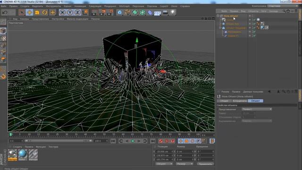
Task: Click the Undo arrow icon
Action: [x=5, y=12]
